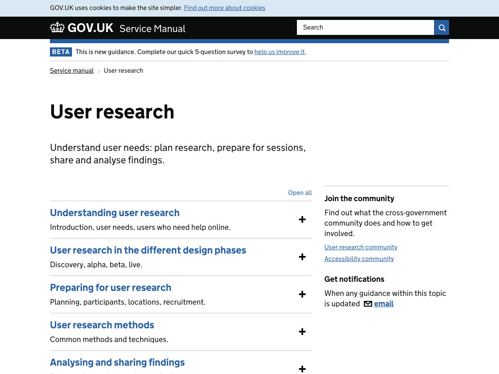This screenshot has width=499, height=374.
Task: Open the User research community link
Action: click(x=361, y=247)
